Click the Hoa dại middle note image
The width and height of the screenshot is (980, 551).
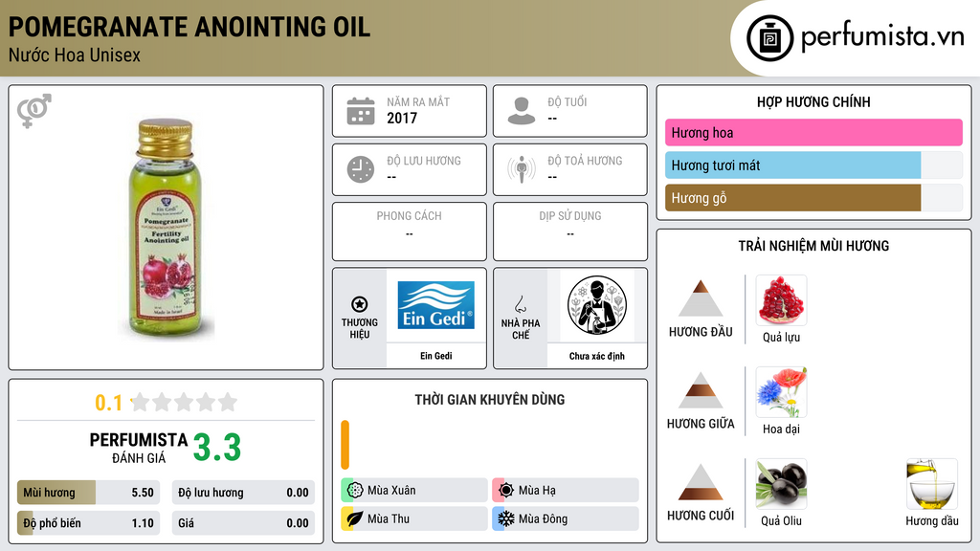[781, 392]
